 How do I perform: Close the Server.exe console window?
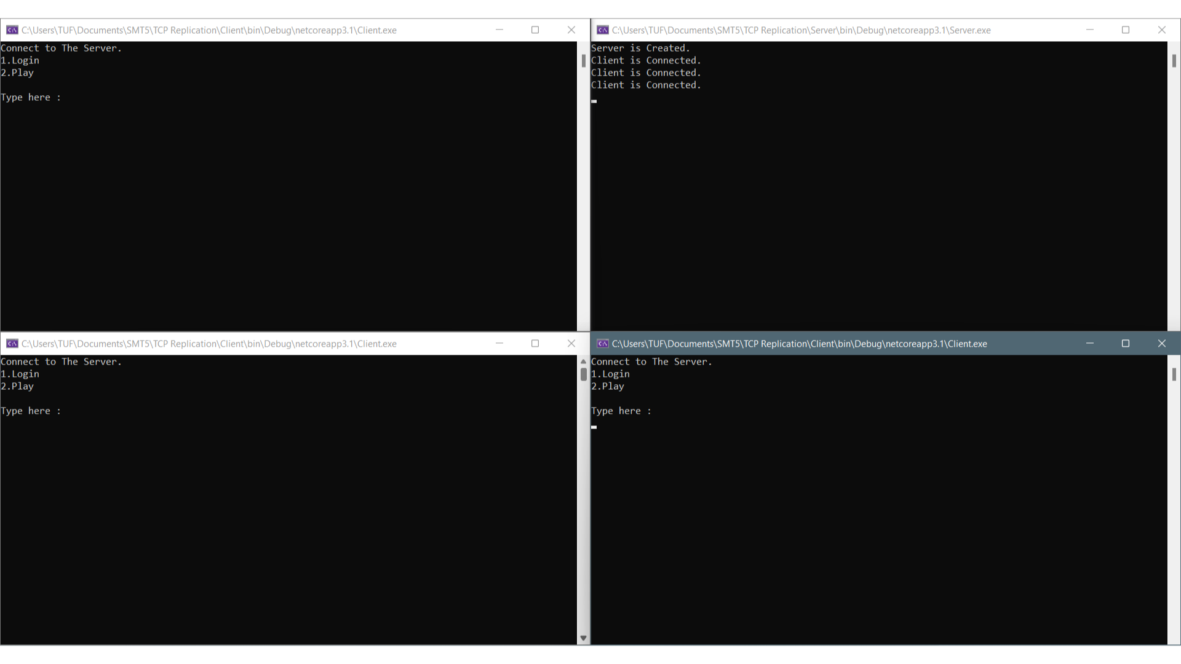(x=1161, y=30)
